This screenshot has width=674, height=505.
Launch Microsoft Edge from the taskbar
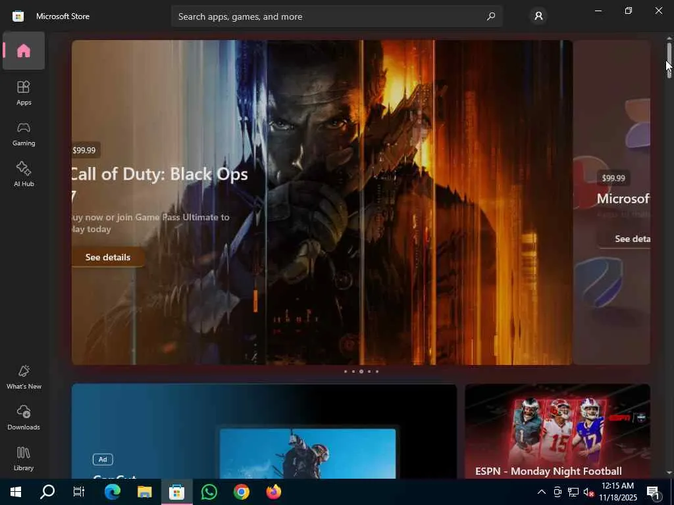112,492
